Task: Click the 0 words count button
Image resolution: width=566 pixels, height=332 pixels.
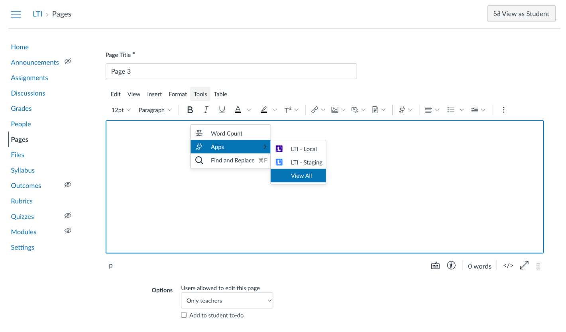Action: pos(480,266)
